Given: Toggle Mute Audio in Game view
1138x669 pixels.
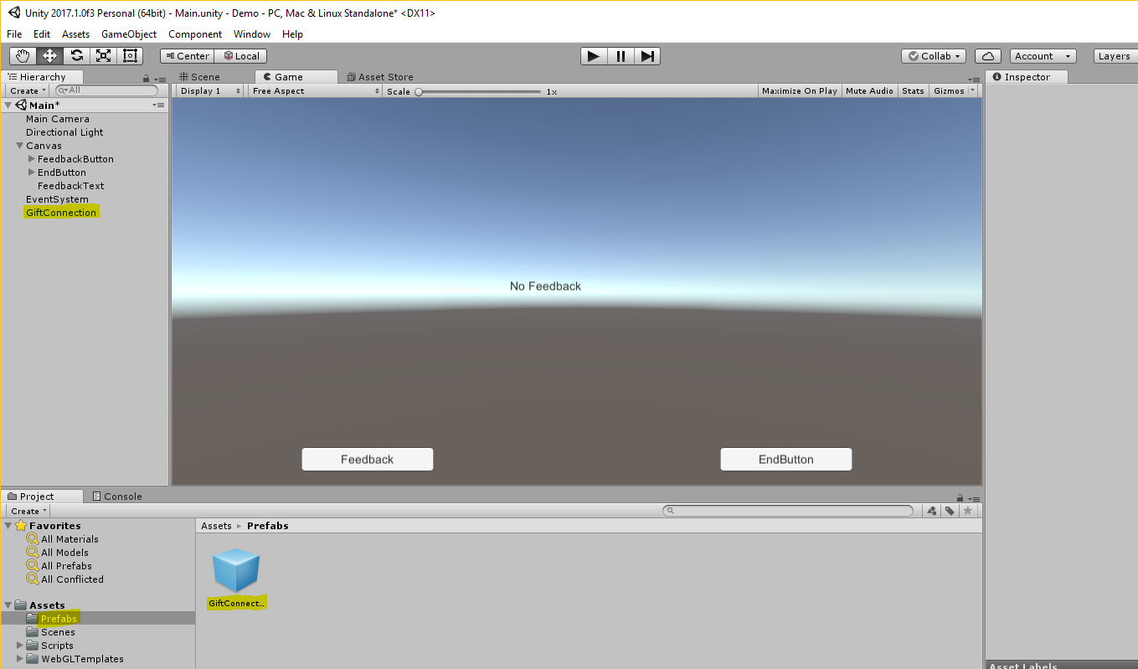Looking at the screenshot, I should (869, 90).
